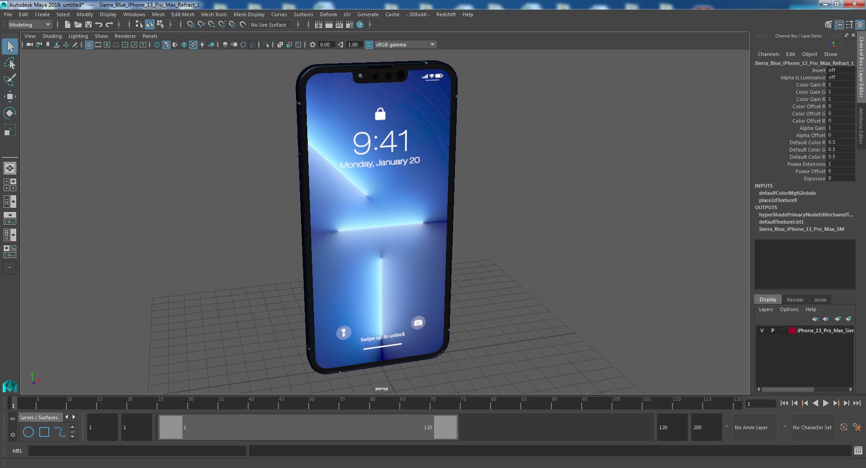Show the Modeling Toolkit
Screen dimensions: 866x468
[829, 25]
